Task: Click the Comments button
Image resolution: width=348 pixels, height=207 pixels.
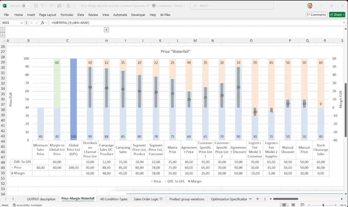Action: point(316,15)
